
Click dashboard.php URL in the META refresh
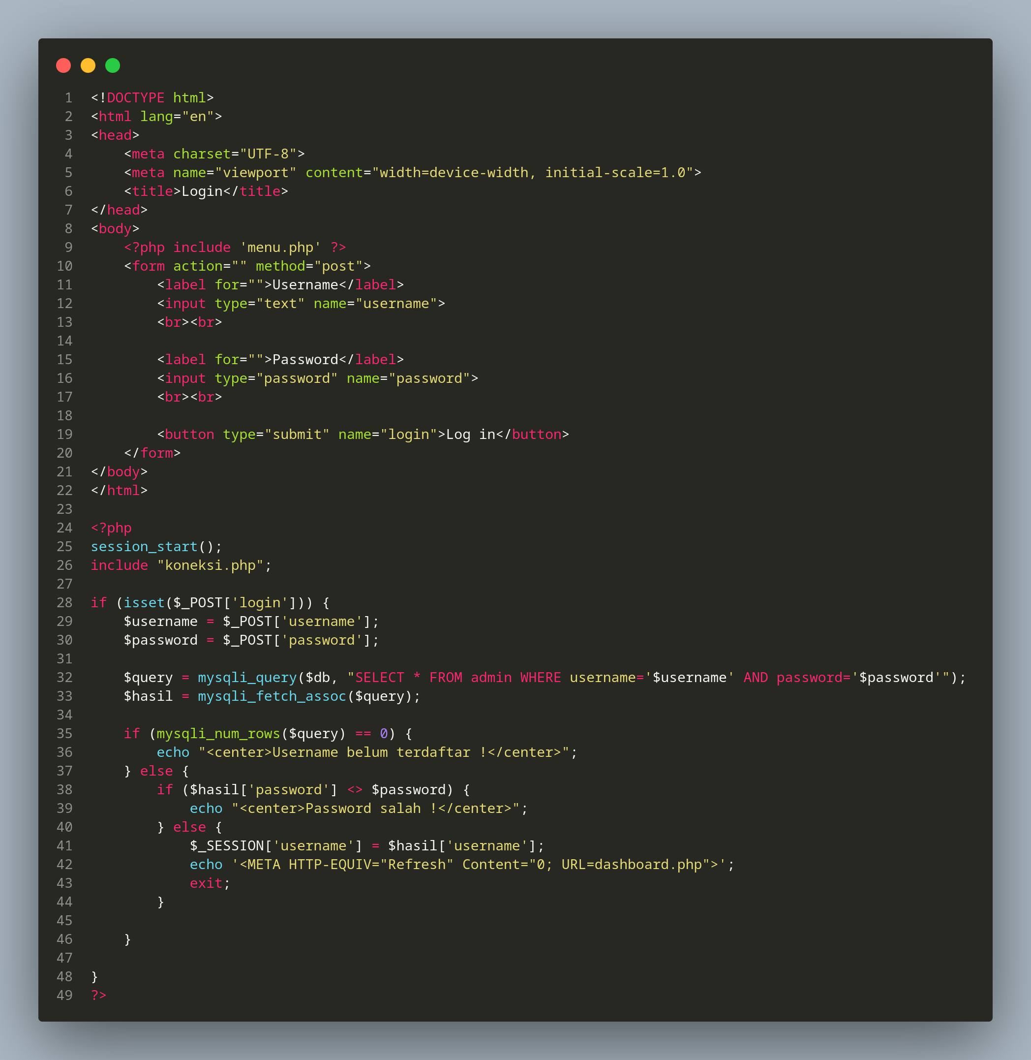648,865
